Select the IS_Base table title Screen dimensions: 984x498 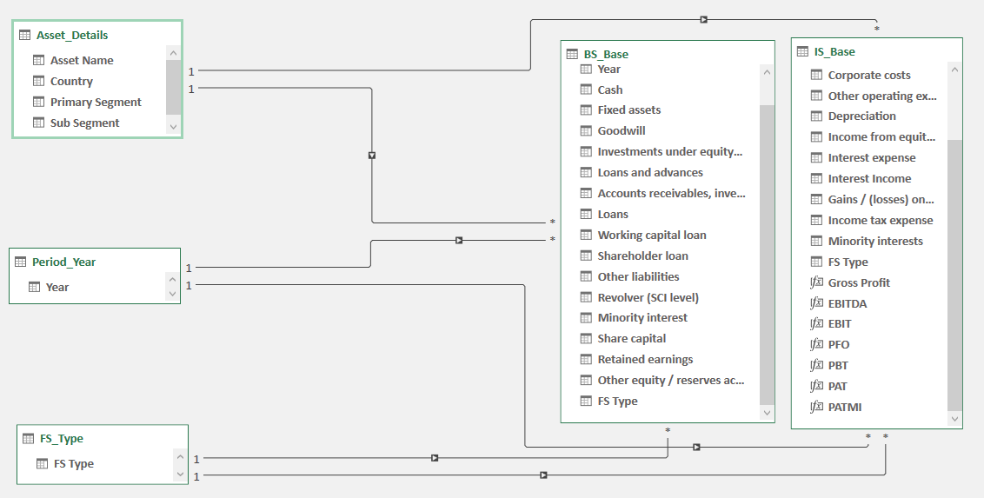click(834, 51)
